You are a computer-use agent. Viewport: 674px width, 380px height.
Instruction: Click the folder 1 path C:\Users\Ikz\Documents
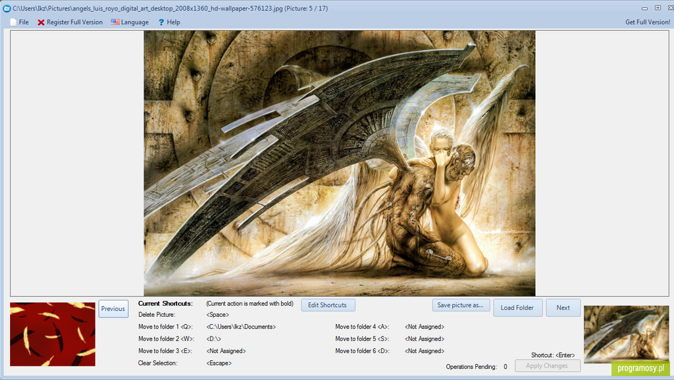[x=241, y=327]
